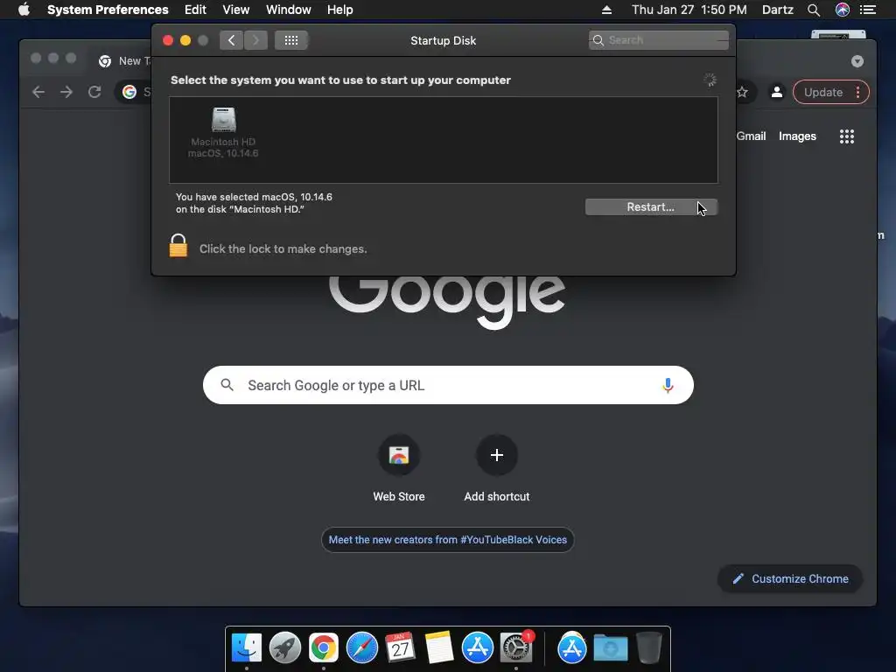The image size is (896, 672).
Task: Open the Downloads folder in the Dock
Action: click(610, 648)
